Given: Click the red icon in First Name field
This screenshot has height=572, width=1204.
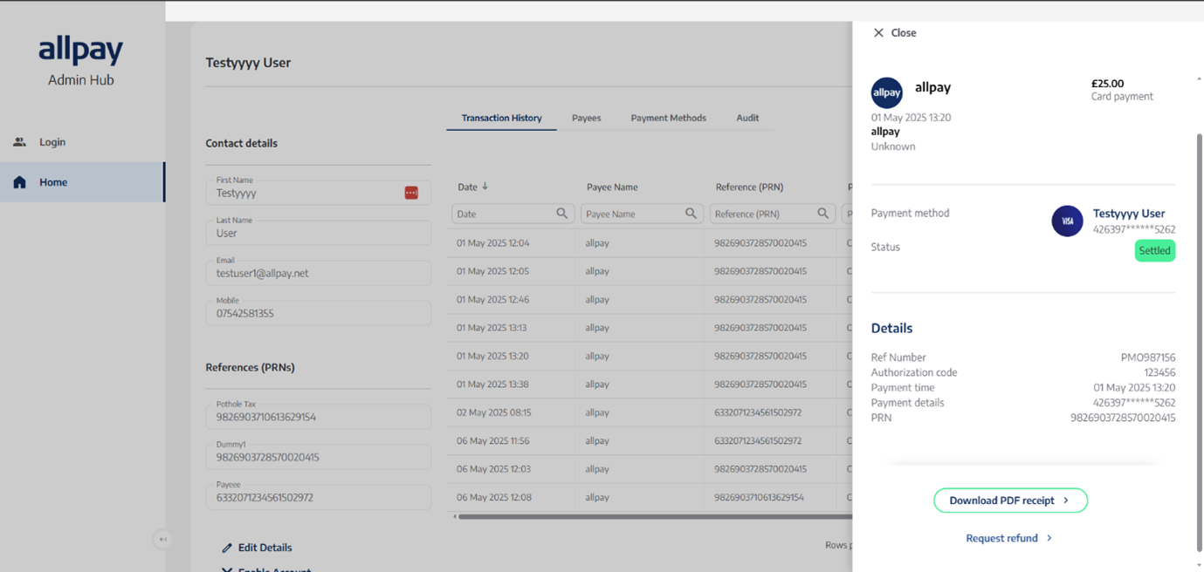Looking at the screenshot, I should tap(411, 193).
